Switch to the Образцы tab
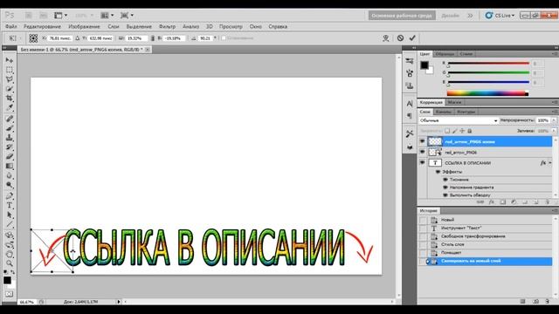This screenshot has height=314, width=559. [445, 54]
